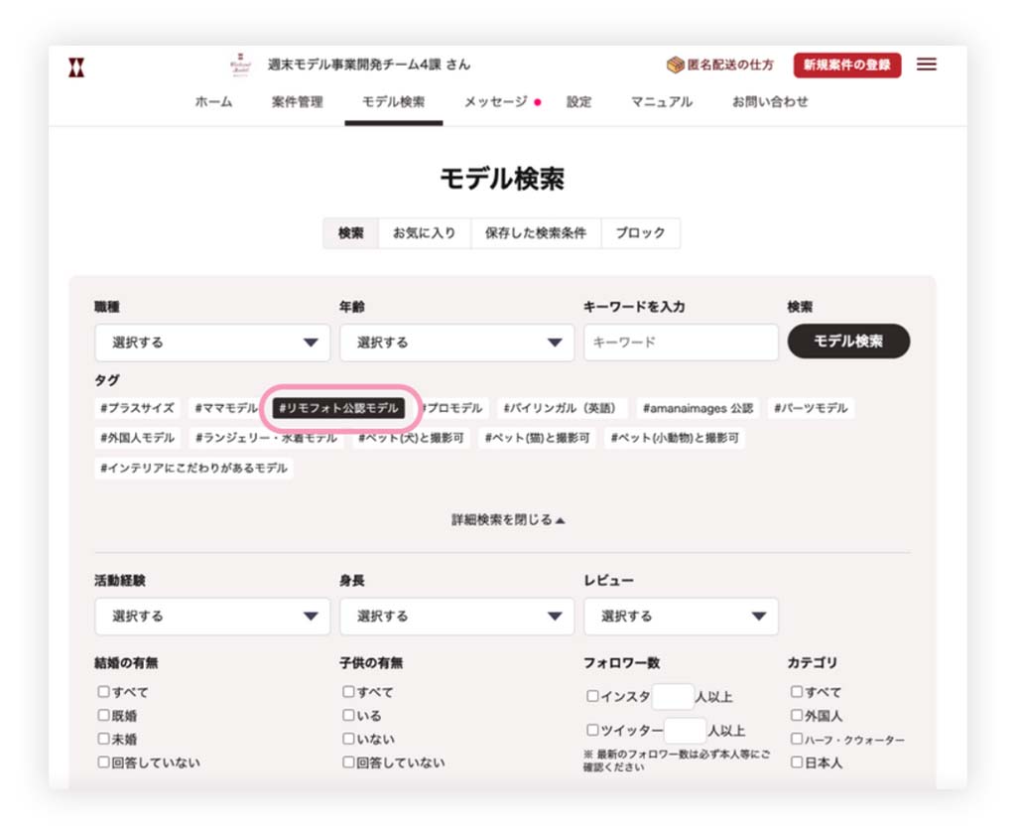
Task: Open the 身長 dropdown
Action: [456, 617]
